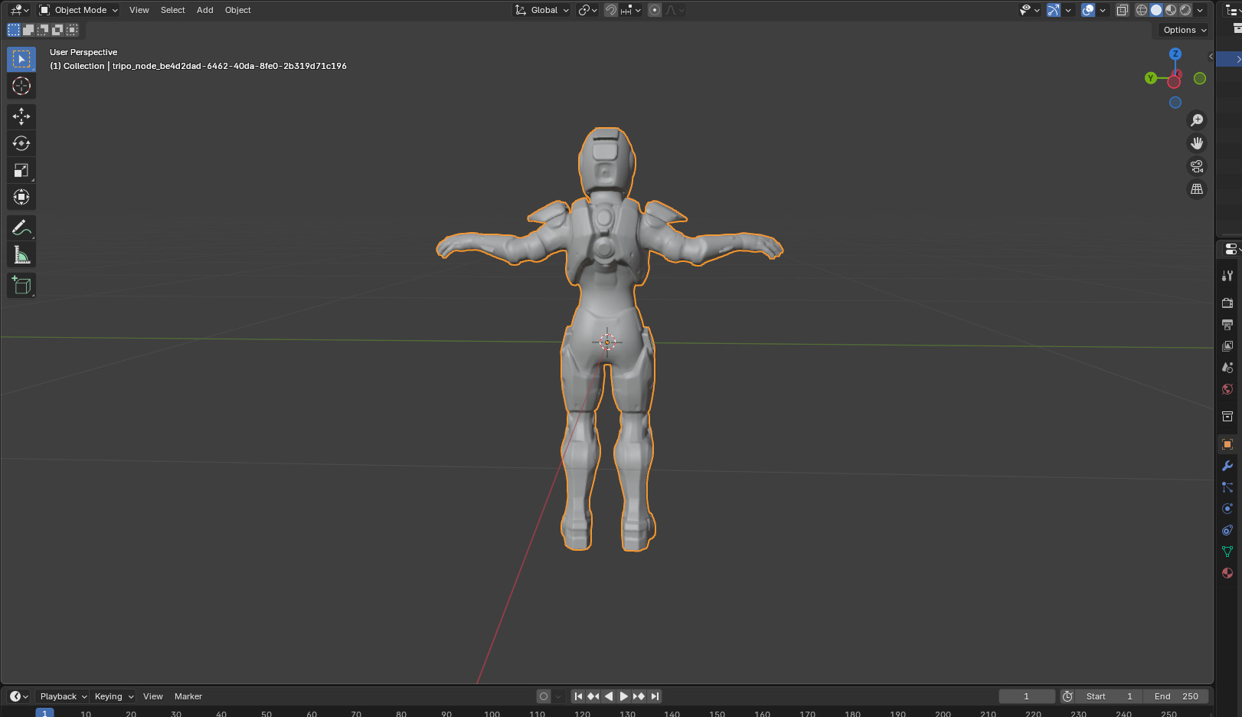Jump to the timeline start frame
The image size is (1242, 717).
coord(578,696)
